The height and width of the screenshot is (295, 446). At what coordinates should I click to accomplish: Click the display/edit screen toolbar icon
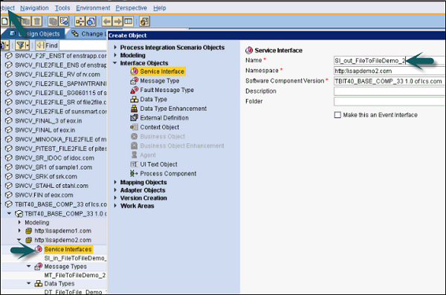pyautogui.click(x=64, y=22)
